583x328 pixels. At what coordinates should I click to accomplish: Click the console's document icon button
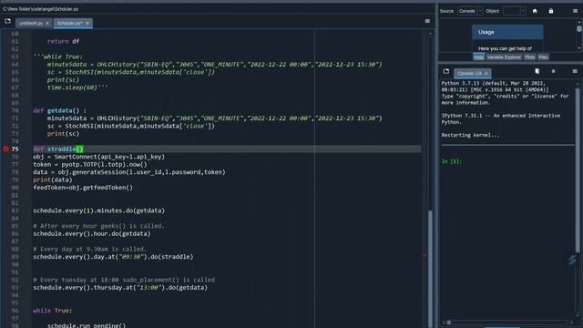pyautogui.click(x=537, y=71)
